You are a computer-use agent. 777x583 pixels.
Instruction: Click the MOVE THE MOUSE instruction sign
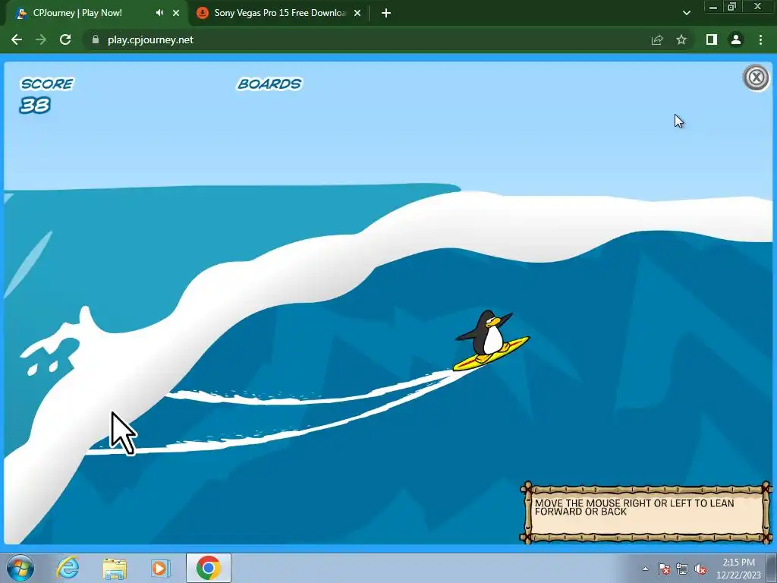point(646,512)
